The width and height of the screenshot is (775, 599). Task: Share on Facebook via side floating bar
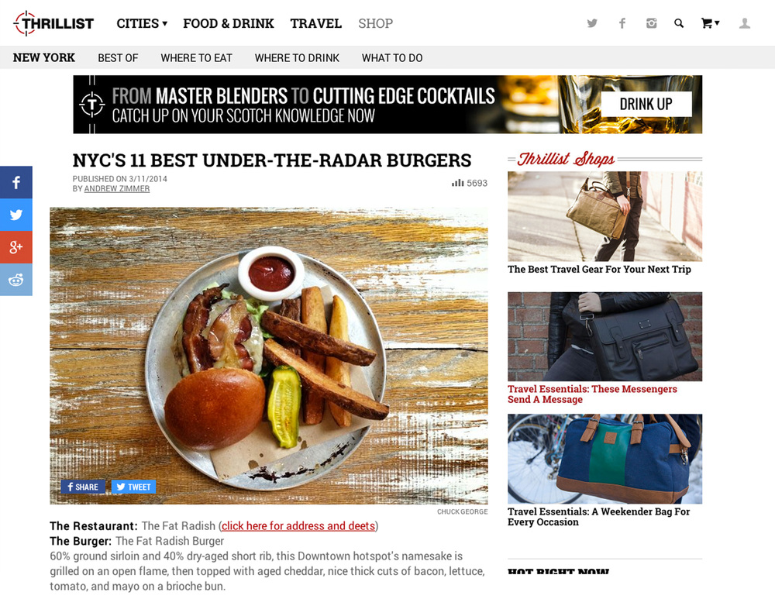click(16, 182)
